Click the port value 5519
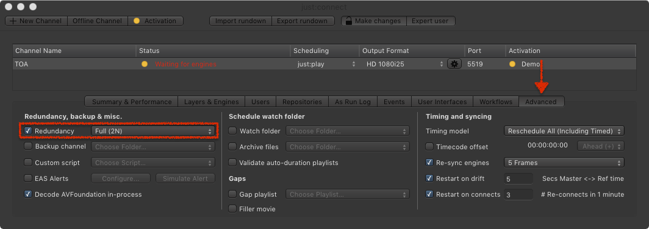Image resolution: width=649 pixels, height=229 pixels. pos(475,64)
